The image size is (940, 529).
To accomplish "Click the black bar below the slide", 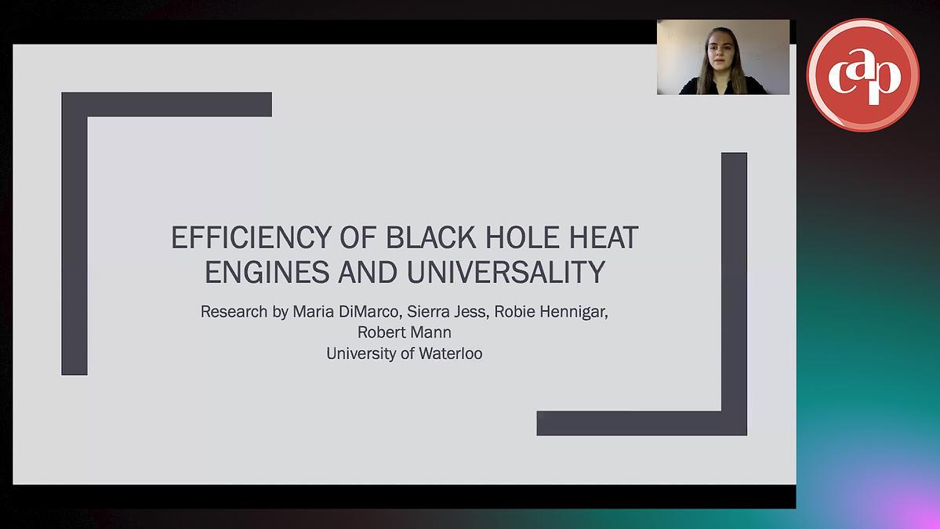I will pos(404,496).
